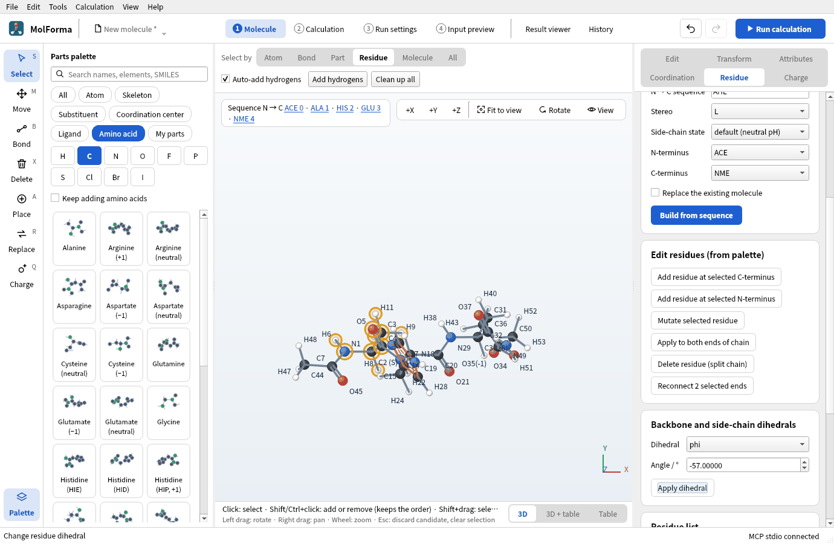
Task: Pick the Glycine amino acid part
Action: tap(169, 413)
